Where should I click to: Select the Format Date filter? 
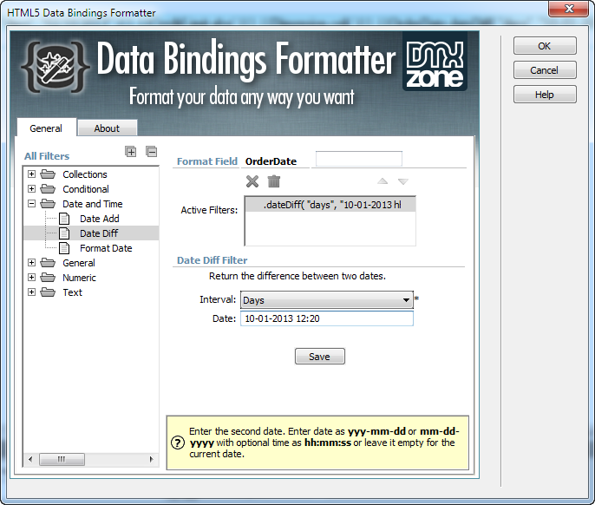[x=106, y=248]
